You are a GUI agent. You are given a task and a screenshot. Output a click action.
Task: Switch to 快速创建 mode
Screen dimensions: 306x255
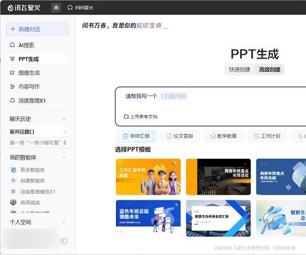[240, 69]
